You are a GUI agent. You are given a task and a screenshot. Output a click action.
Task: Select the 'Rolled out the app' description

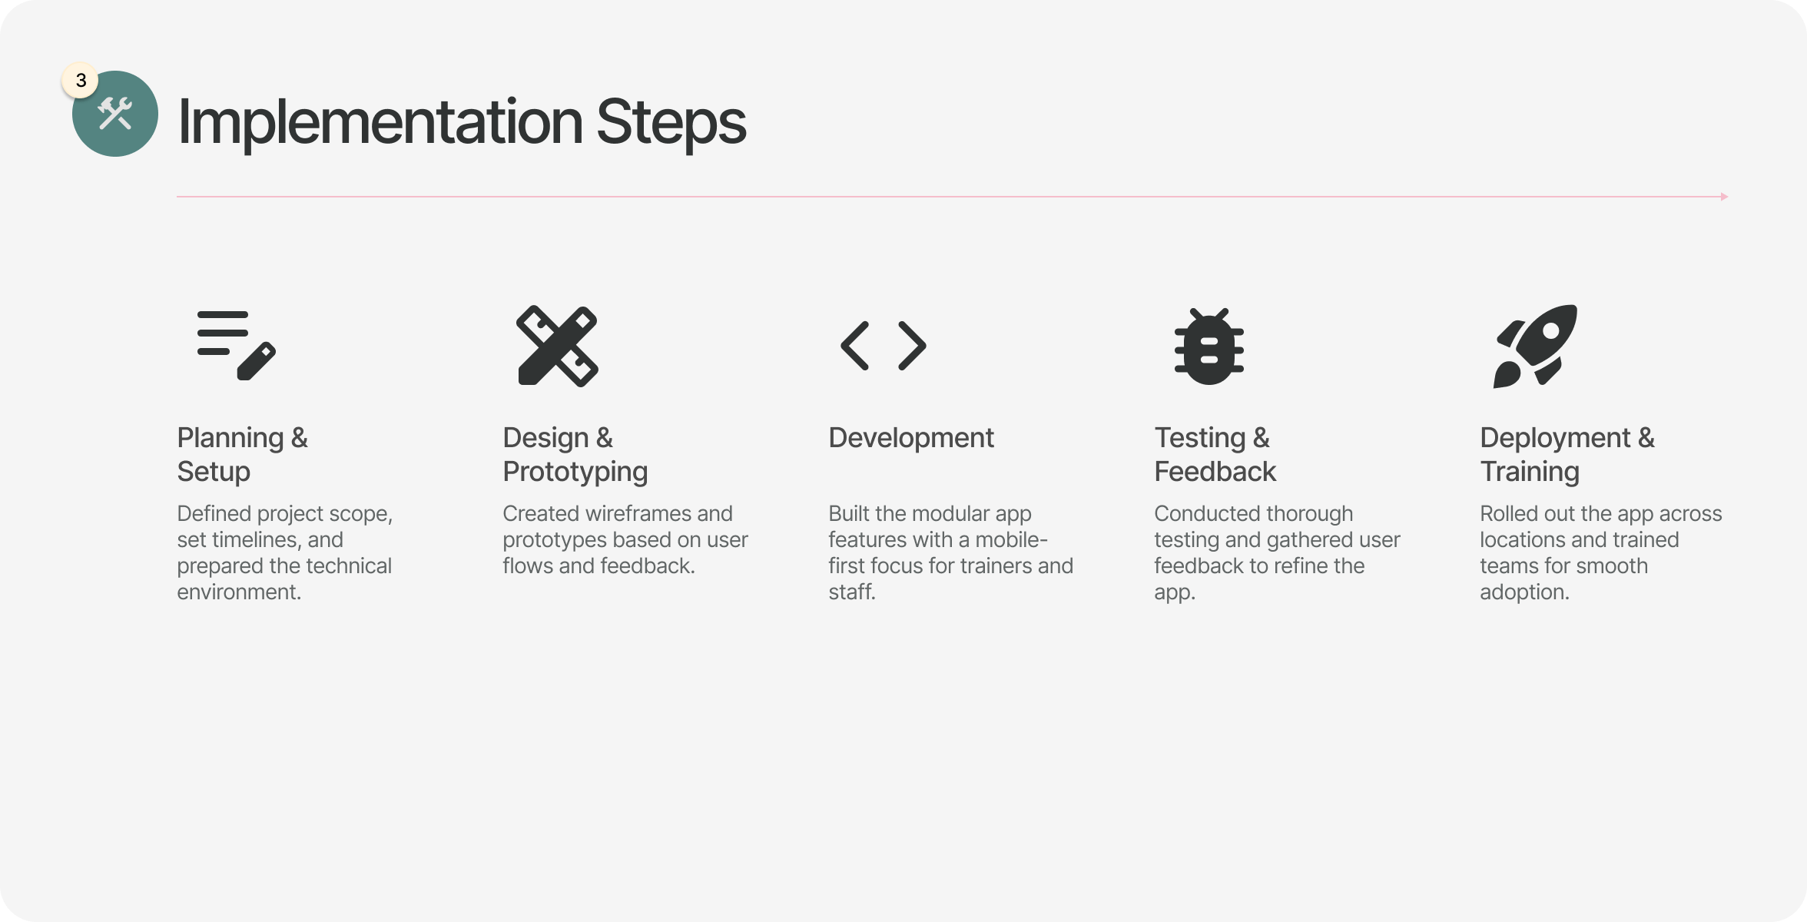[x=1601, y=552]
